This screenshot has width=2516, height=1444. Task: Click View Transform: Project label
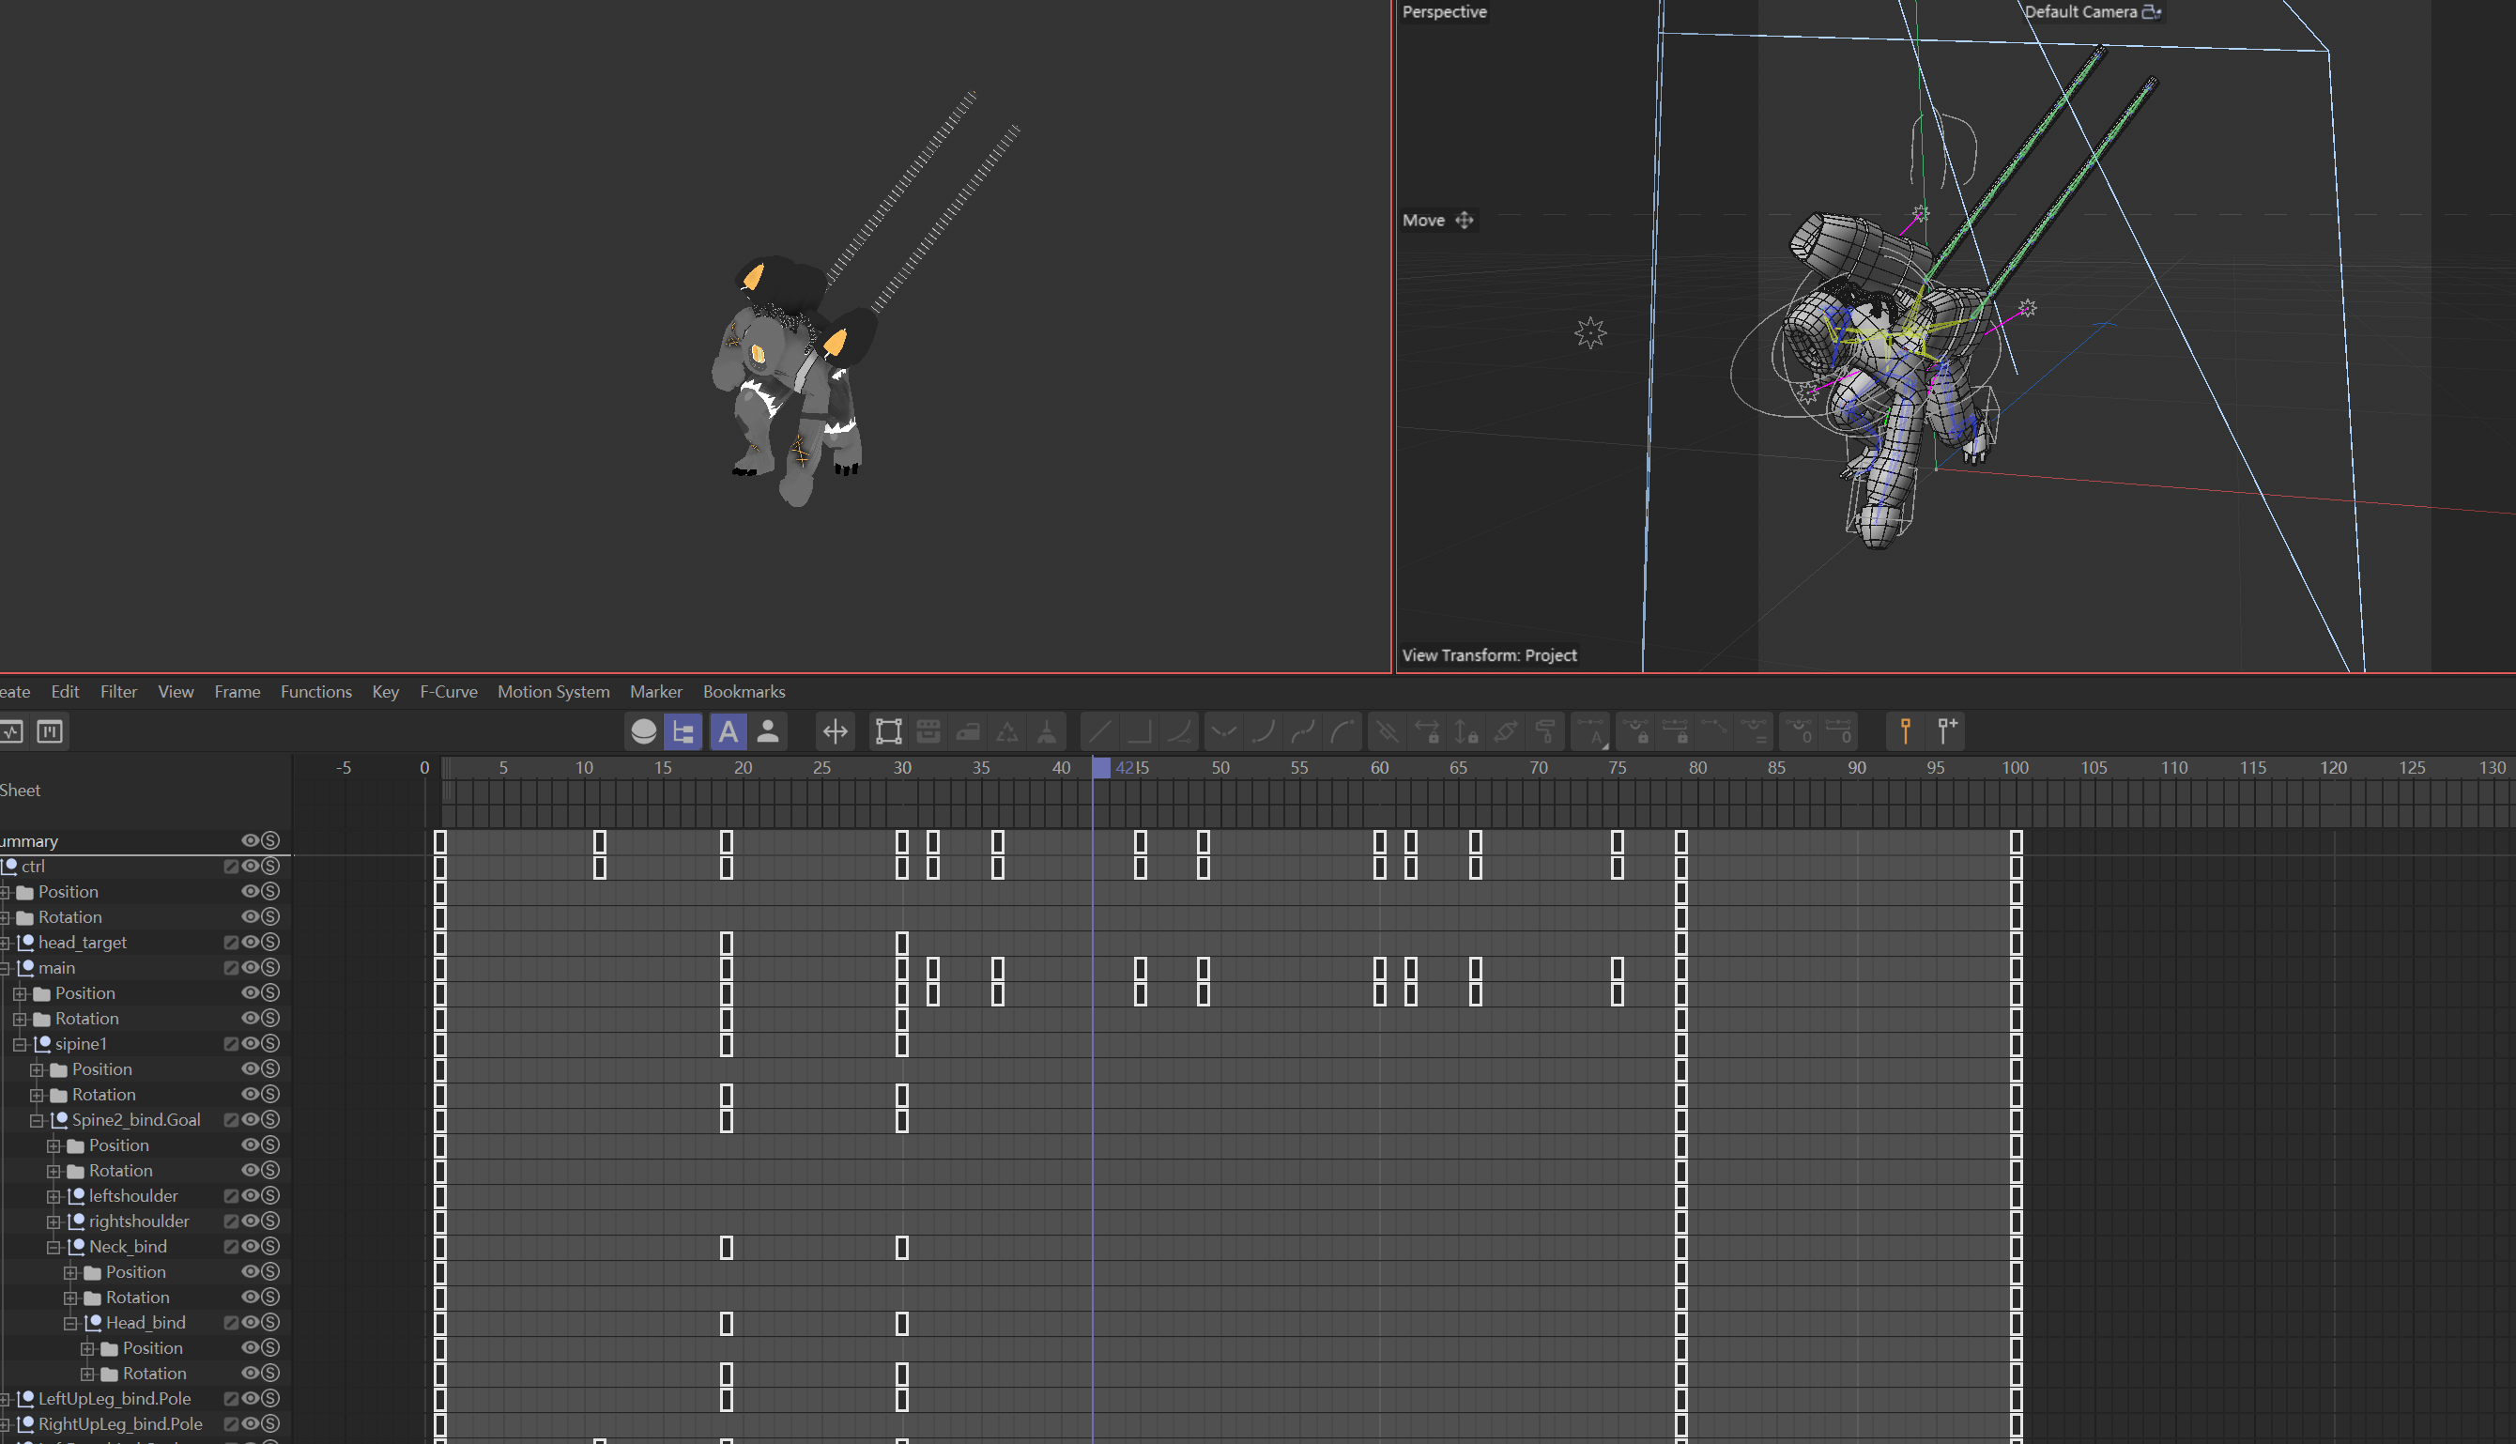click(x=1490, y=654)
